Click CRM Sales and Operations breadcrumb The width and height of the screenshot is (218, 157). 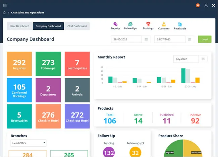(28, 13)
